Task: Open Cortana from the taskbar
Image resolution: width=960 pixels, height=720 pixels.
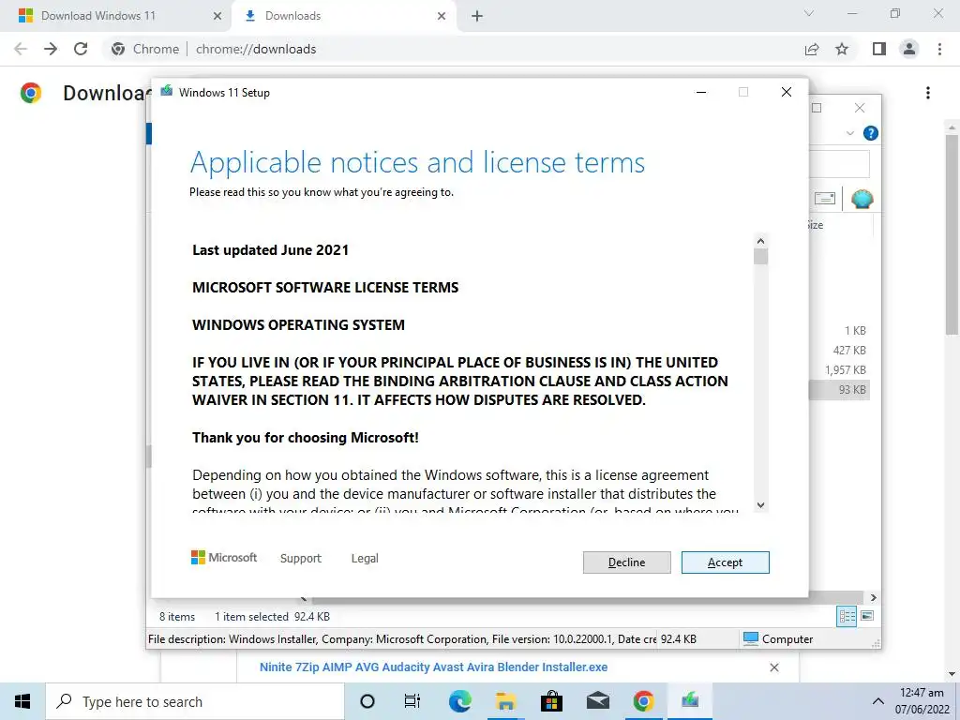Action: coord(367,701)
